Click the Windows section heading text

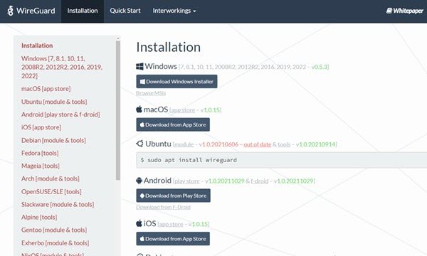[161, 66]
